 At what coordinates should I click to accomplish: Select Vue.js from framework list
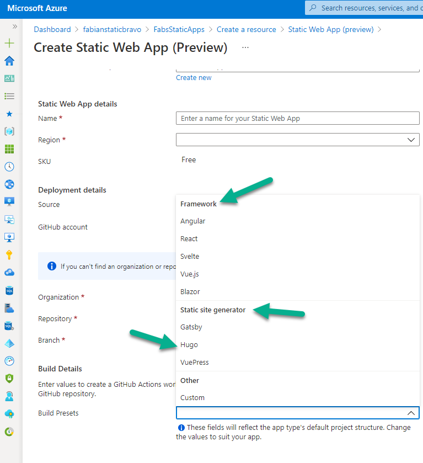[x=298, y=274]
